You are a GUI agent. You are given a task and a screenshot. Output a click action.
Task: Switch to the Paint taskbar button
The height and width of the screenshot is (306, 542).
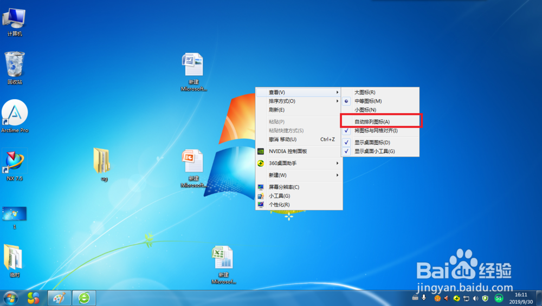pos(59,298)
